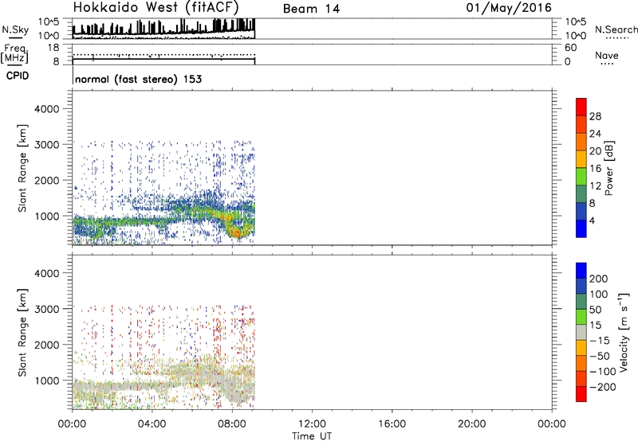The image size is (638, 441).
Task: Pick the gray segment of the Velocity color bar
Action: click(x=581, y=333)
